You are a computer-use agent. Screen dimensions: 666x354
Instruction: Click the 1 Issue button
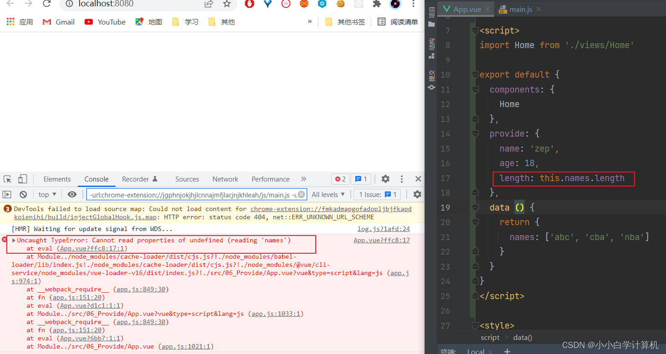tap(377, 195)
